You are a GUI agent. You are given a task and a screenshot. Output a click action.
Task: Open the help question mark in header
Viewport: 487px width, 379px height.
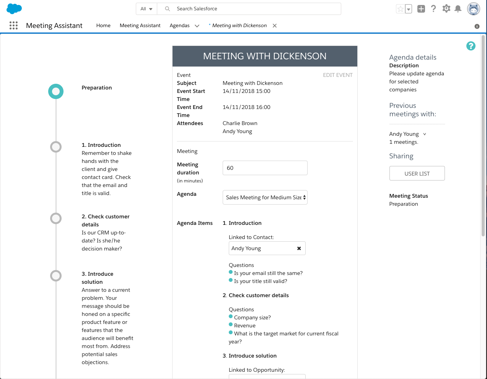[x=433, y=9]
